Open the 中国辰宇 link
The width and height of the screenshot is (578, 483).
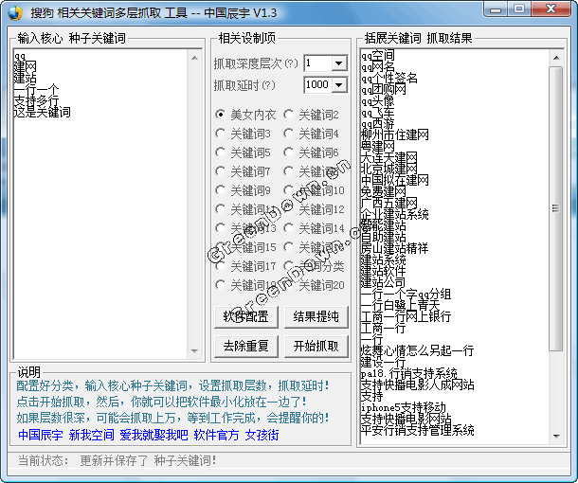click(40, 435)
